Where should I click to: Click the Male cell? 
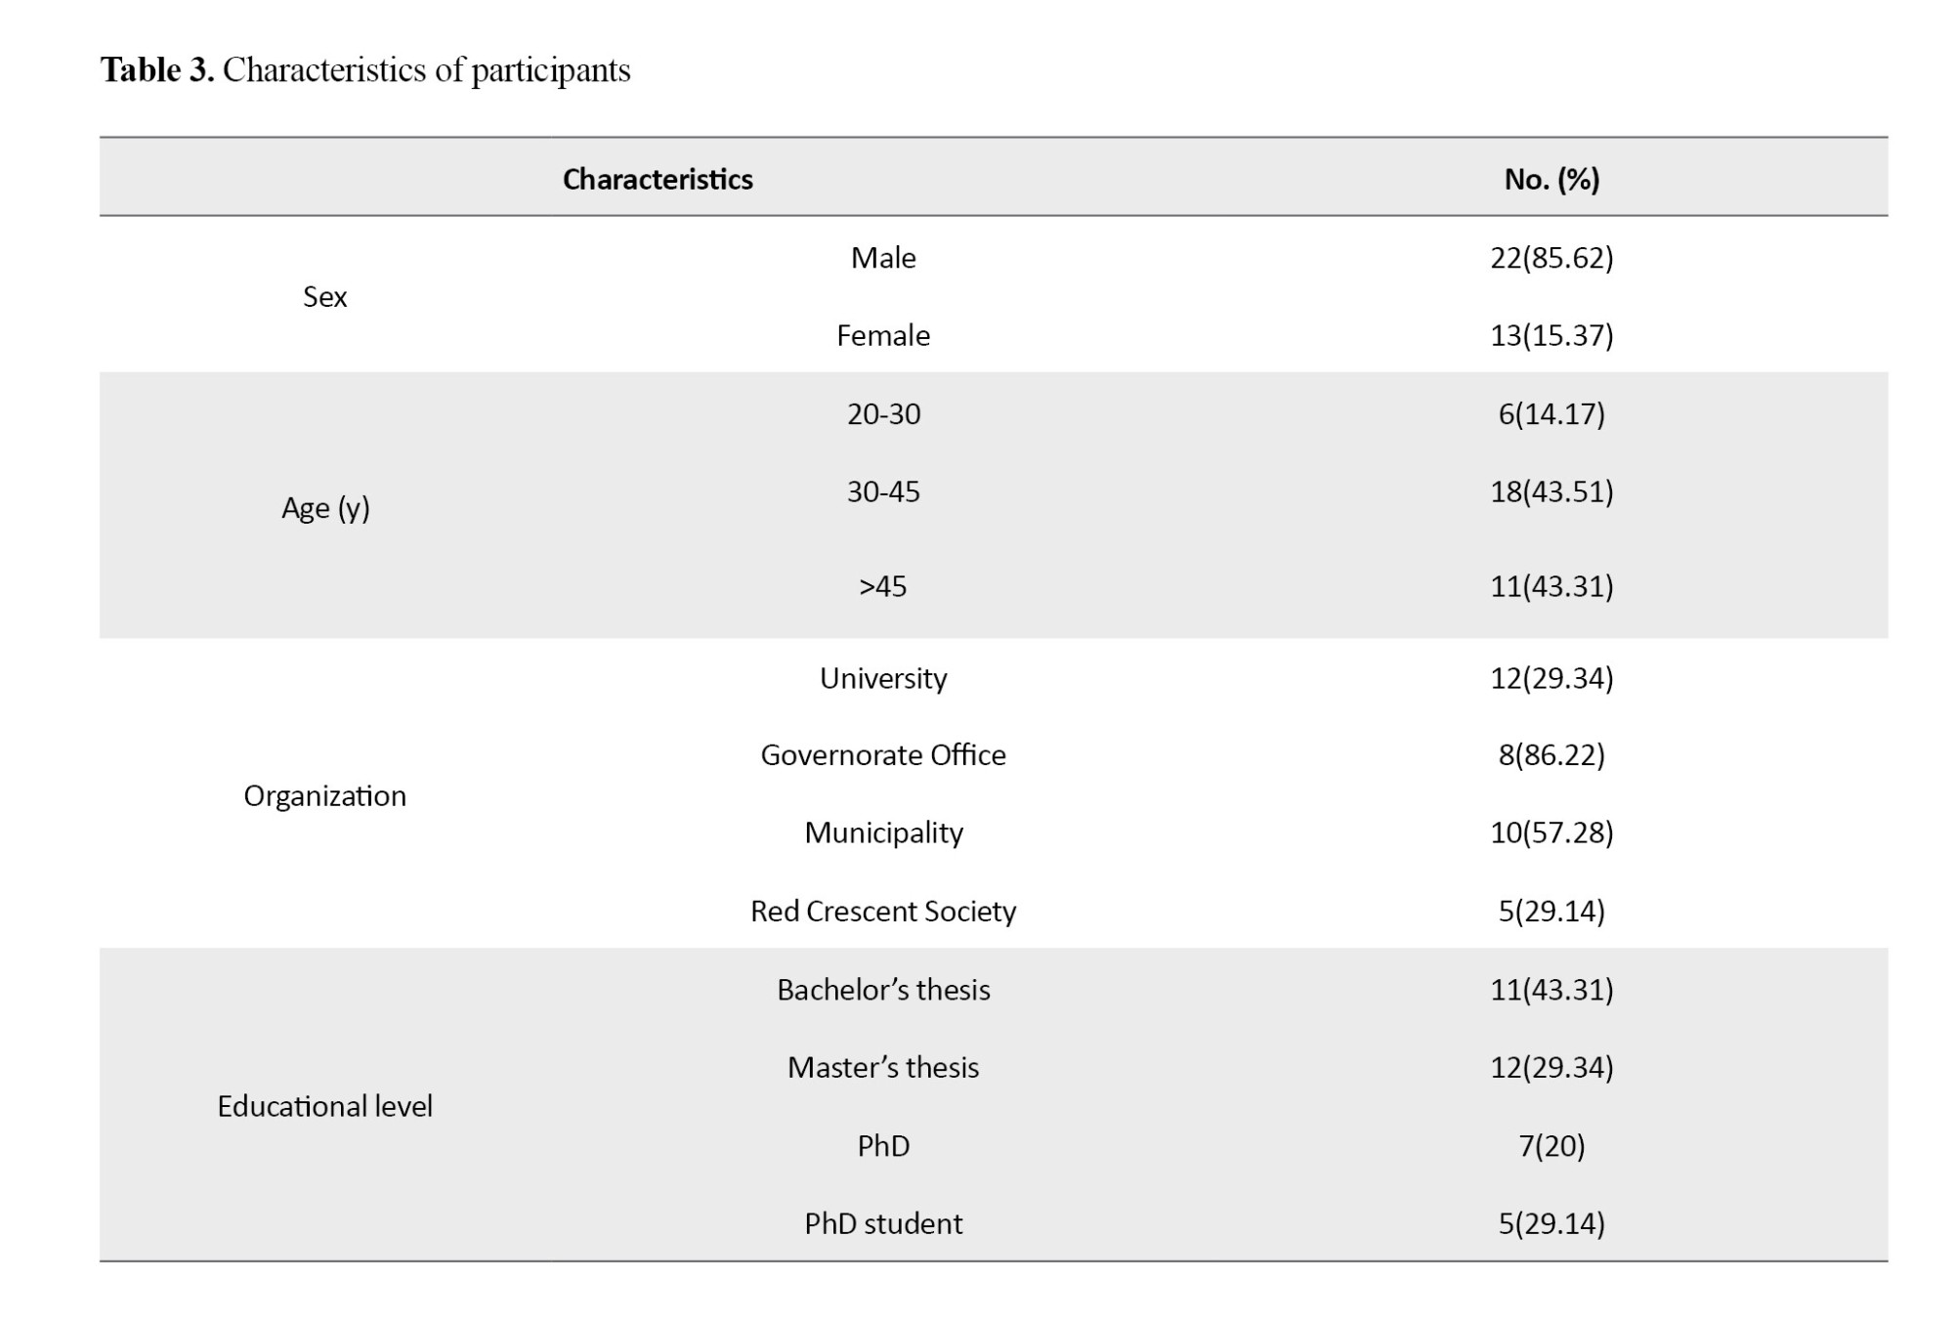tap(883, 258)
